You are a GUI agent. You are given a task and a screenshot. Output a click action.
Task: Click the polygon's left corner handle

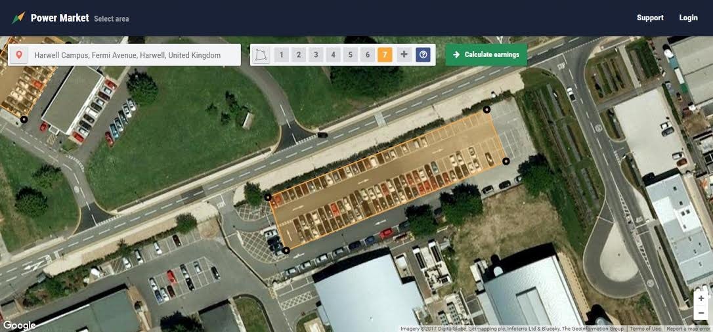point(269,197)
